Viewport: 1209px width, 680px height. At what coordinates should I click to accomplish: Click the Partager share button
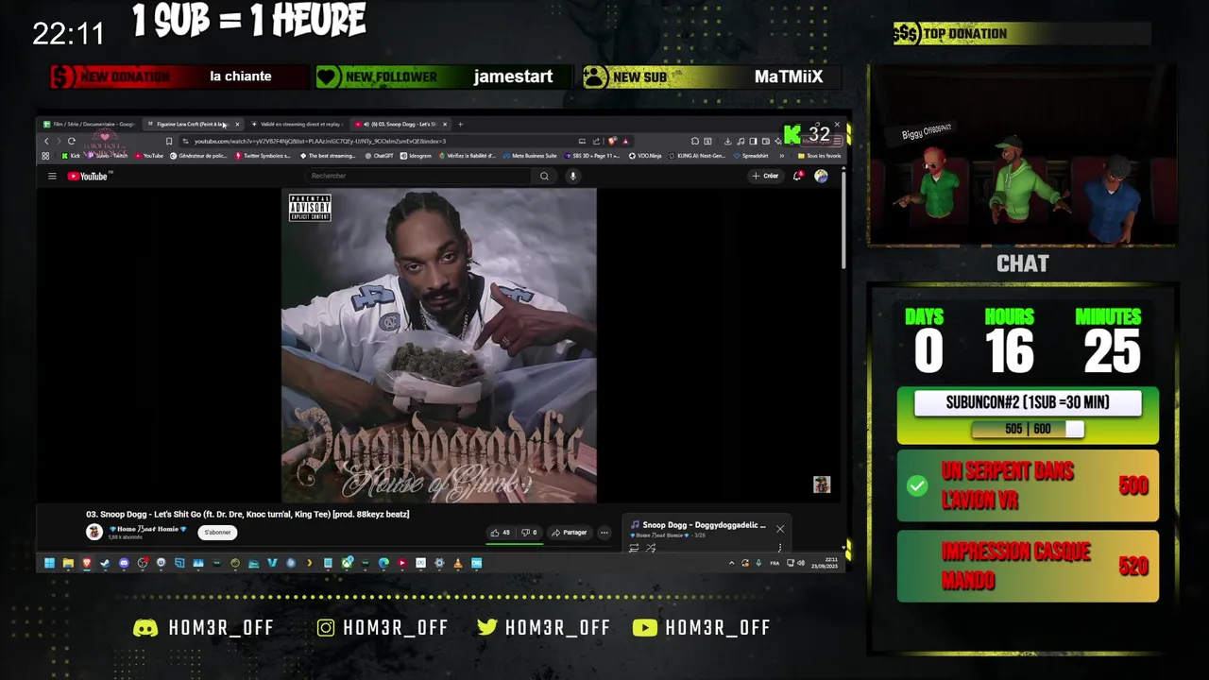[570, 533]
